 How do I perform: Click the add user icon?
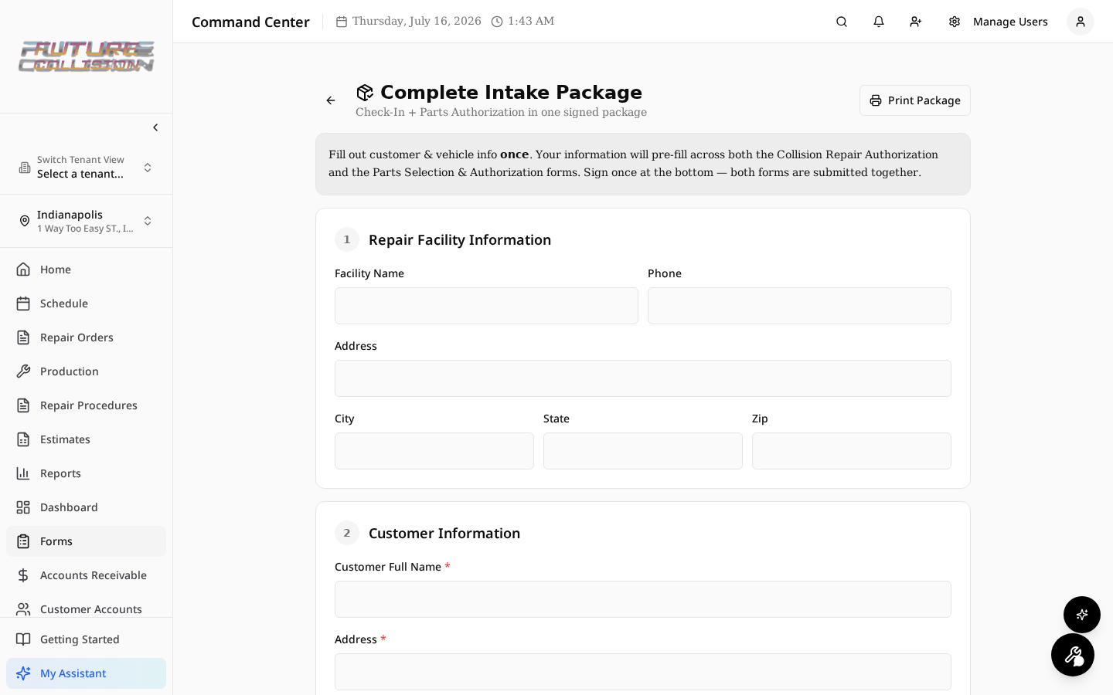coord(916,22)
